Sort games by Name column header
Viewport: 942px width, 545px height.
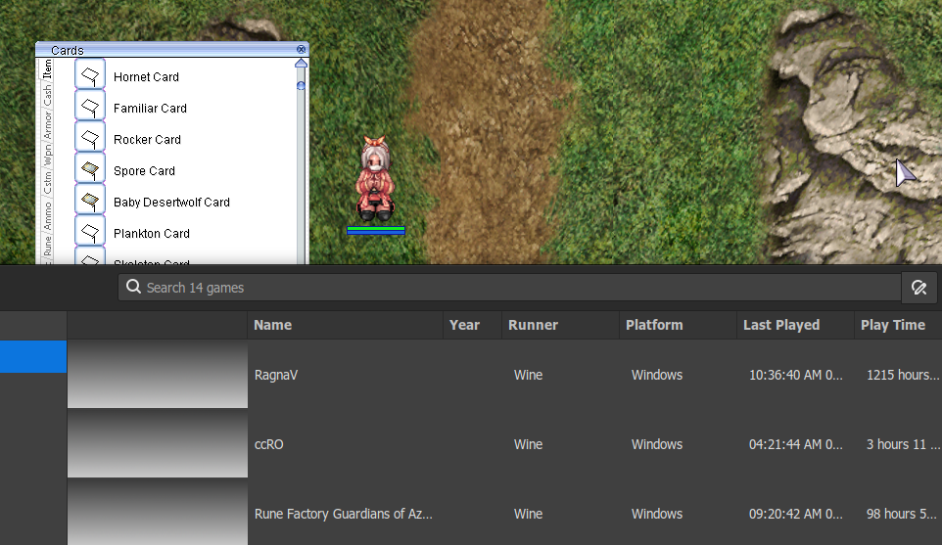[345, 325]
